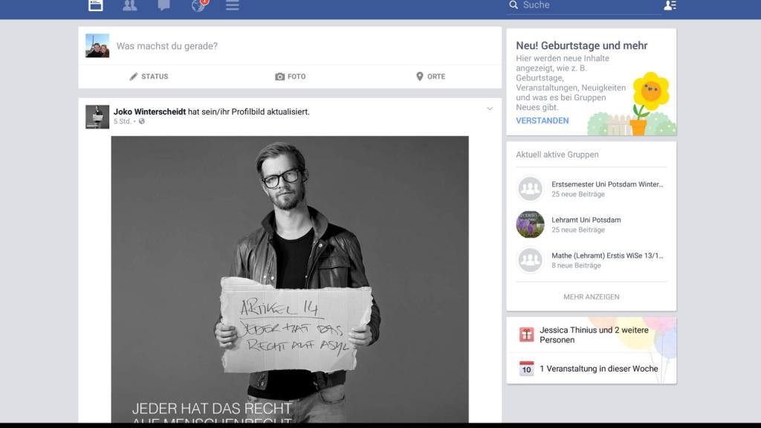Open the News Feed icon in the top bar

95,6
